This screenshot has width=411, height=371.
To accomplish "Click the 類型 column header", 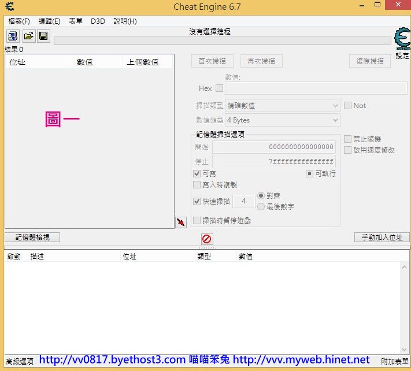I will click(216, 256).
